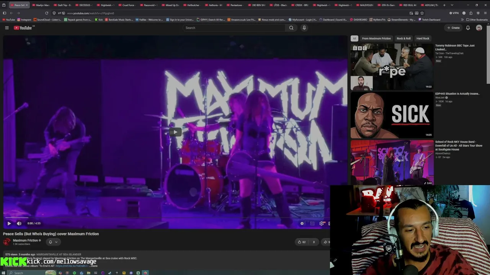This screenshot has width=490, height=275.
Task: Select the From Maximum Friction chip
Action: pyautogui.click(x=376, y=39)
